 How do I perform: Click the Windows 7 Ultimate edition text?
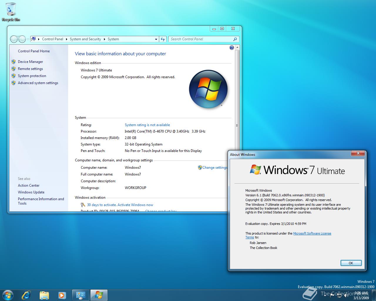(x=96, y=70)
